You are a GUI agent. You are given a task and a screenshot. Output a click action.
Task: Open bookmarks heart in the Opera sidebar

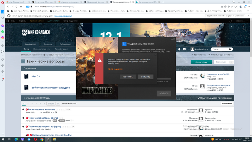[3, 60]
